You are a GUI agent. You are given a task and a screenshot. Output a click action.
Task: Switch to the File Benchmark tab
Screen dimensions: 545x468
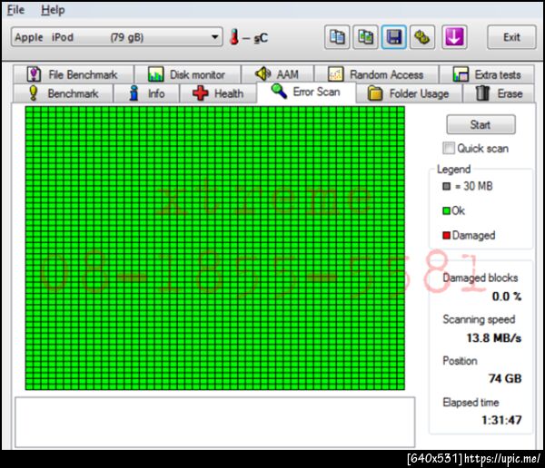click(73, 74)
